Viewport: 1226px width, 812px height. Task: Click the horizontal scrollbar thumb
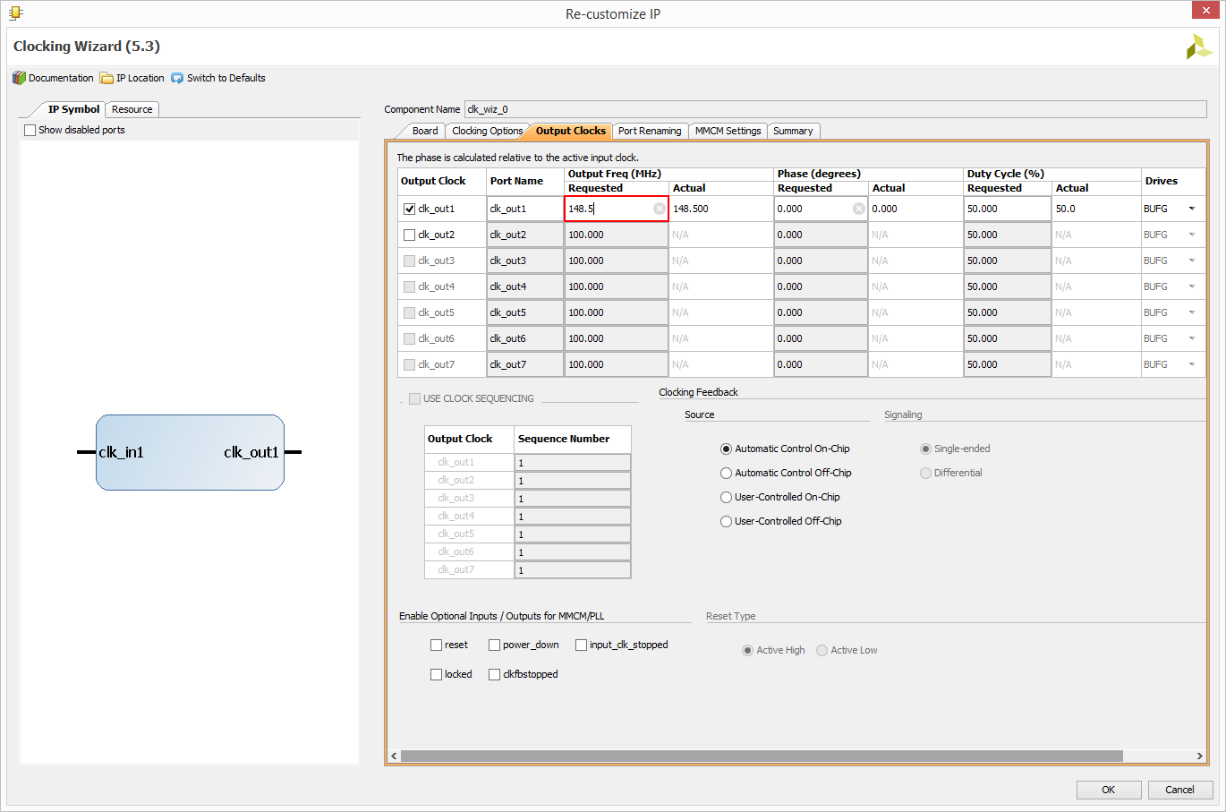click(x=762, y=756)
